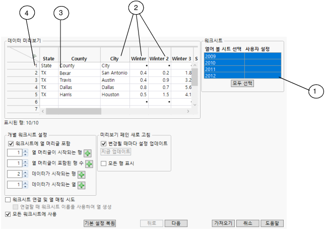
Task: Enable 워크시트 연결 및 열 매칭 시도
Action: [x=8, y=200]
